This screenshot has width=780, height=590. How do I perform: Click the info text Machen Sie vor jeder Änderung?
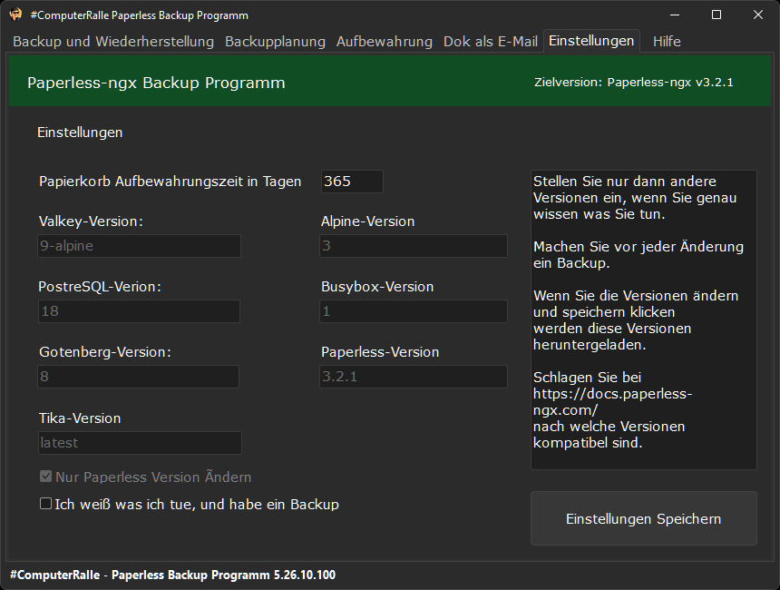click(639, 247)
